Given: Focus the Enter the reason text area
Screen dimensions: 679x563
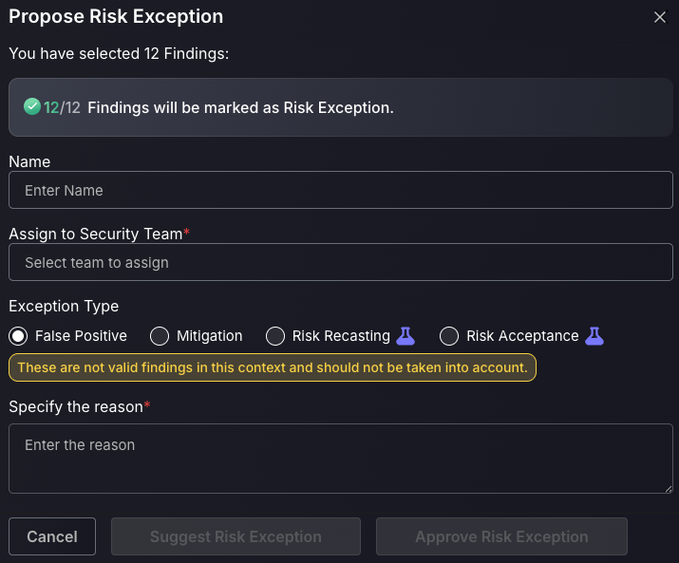Looking at the screenshot, I should tap(341, 459).
